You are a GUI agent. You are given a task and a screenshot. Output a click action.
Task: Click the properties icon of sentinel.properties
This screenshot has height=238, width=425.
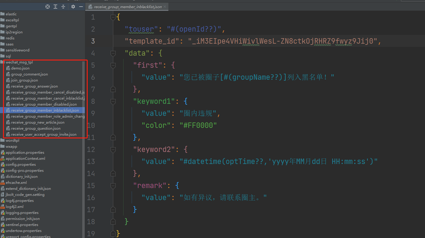(3, 225)
